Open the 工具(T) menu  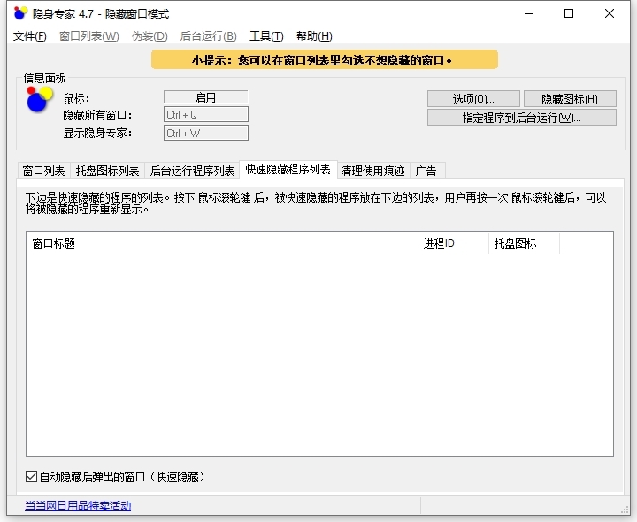[266, 36]
